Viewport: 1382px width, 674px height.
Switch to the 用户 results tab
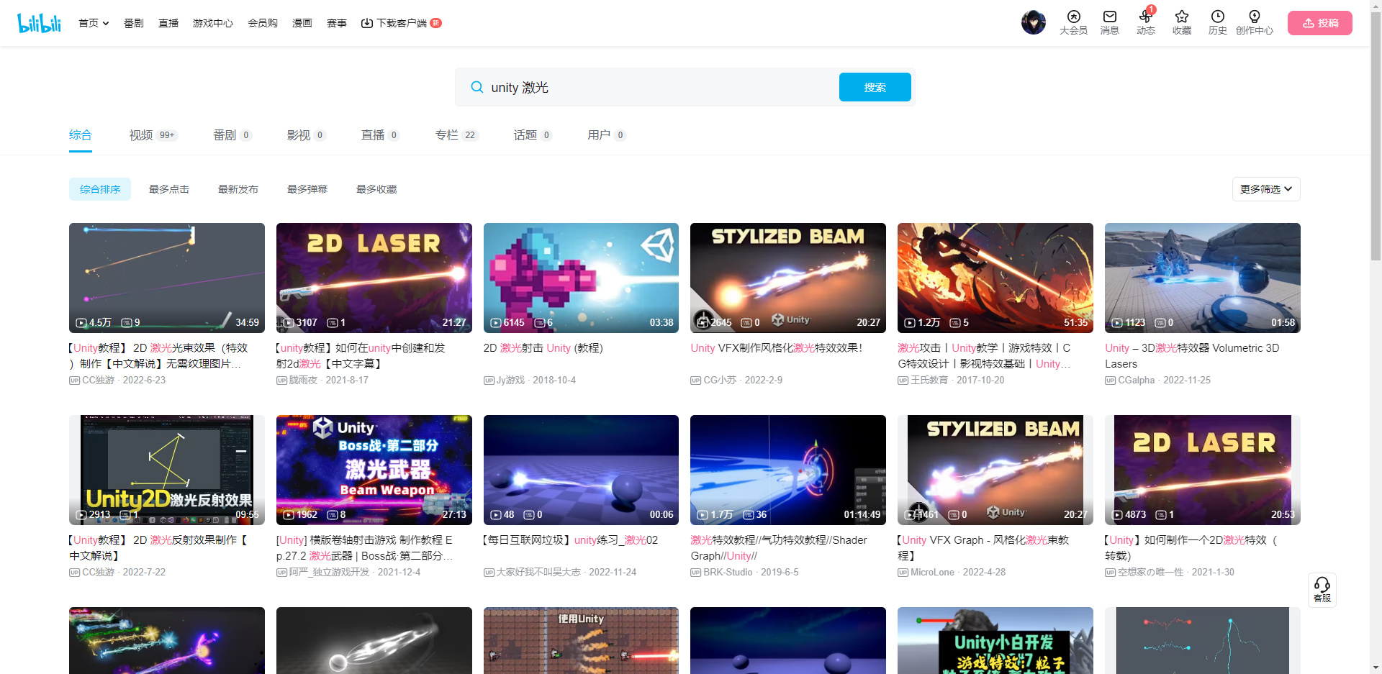pos(607,135)
